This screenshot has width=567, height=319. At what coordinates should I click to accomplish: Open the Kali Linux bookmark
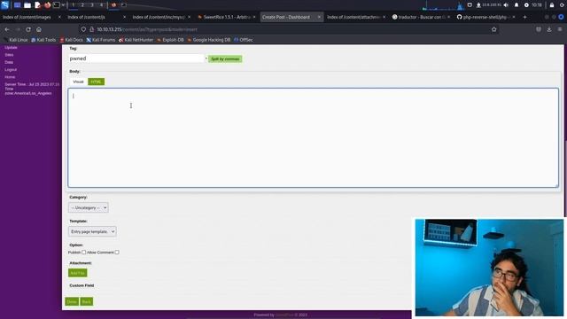(x=16, y=40)
